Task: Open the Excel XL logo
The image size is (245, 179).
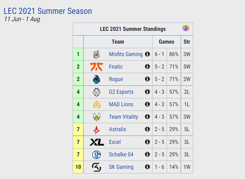Action: pos(97,142)
